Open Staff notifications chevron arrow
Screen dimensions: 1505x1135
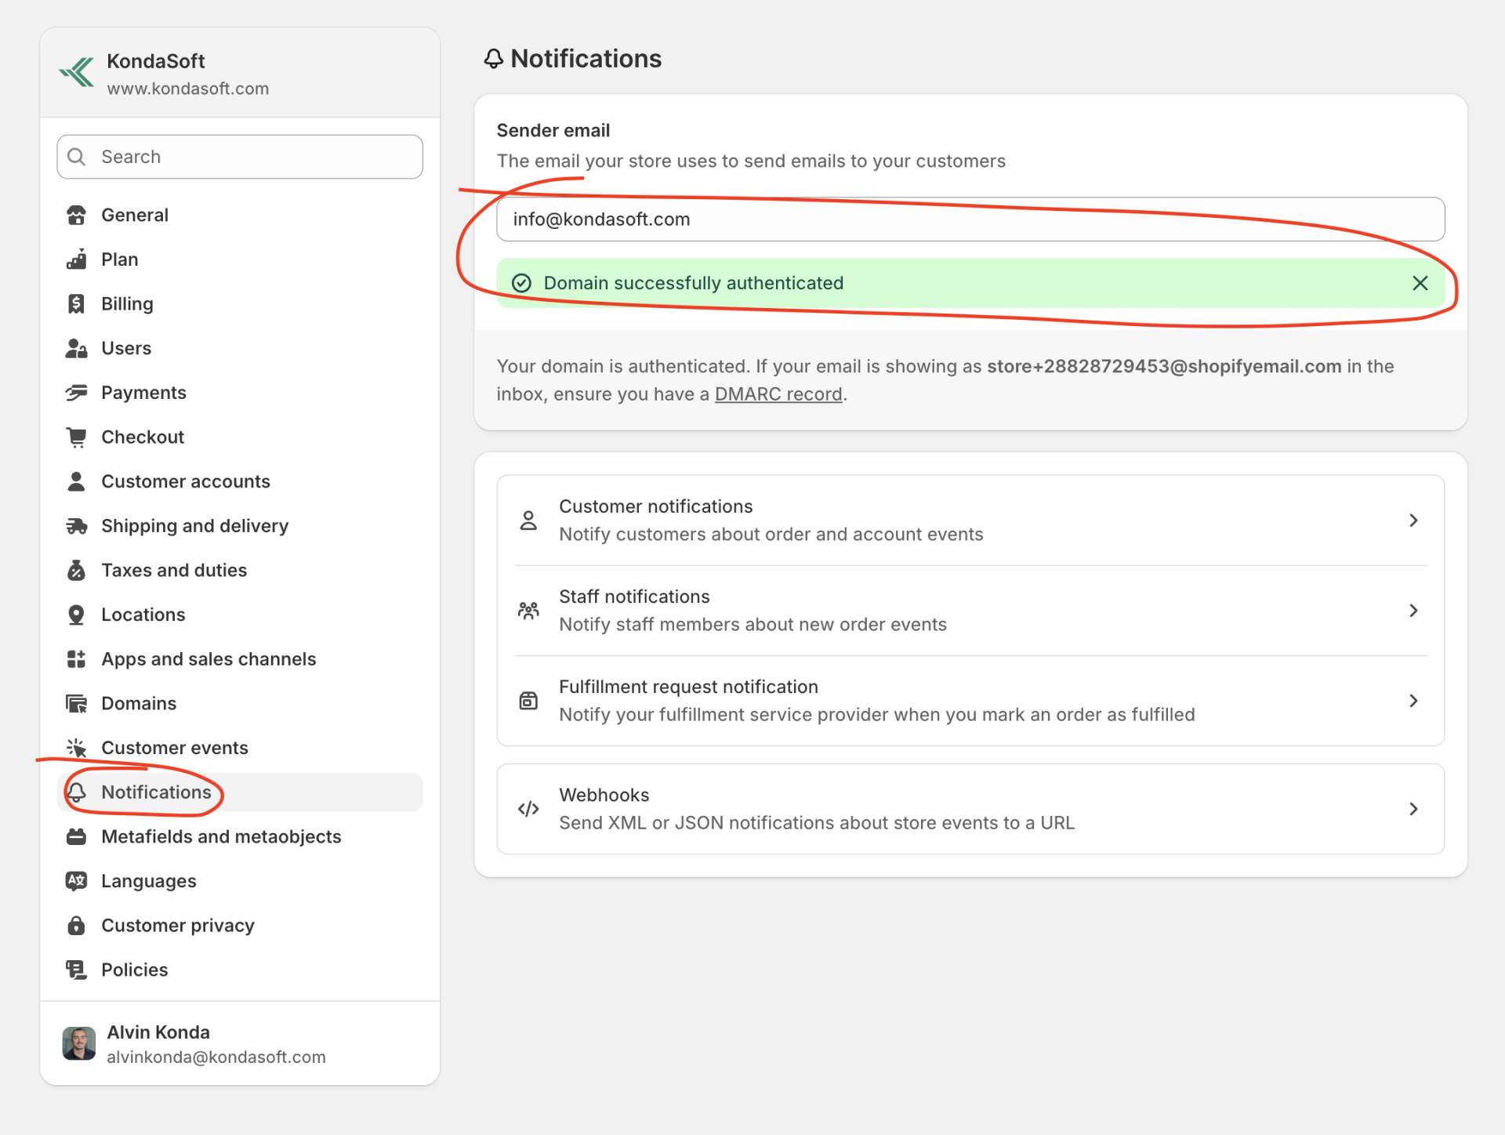(x=1413, y=611)
